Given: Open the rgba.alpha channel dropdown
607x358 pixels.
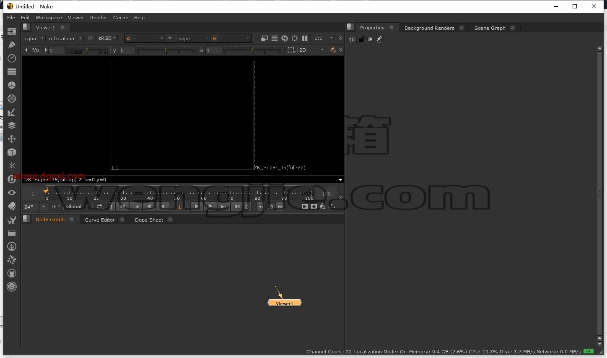Looking at the screenshot, I should tap(65, 38).
